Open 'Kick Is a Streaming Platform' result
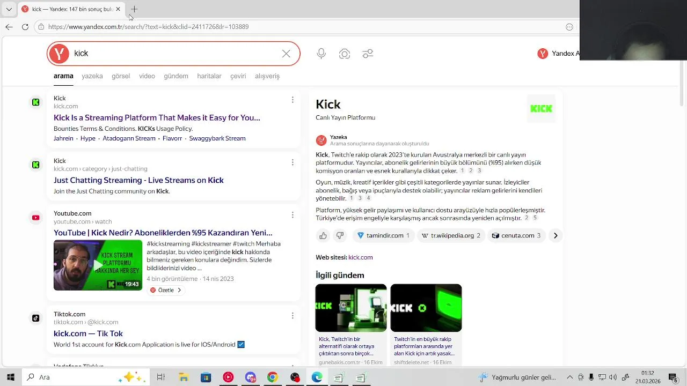687x386 pixels. (157, 117)
